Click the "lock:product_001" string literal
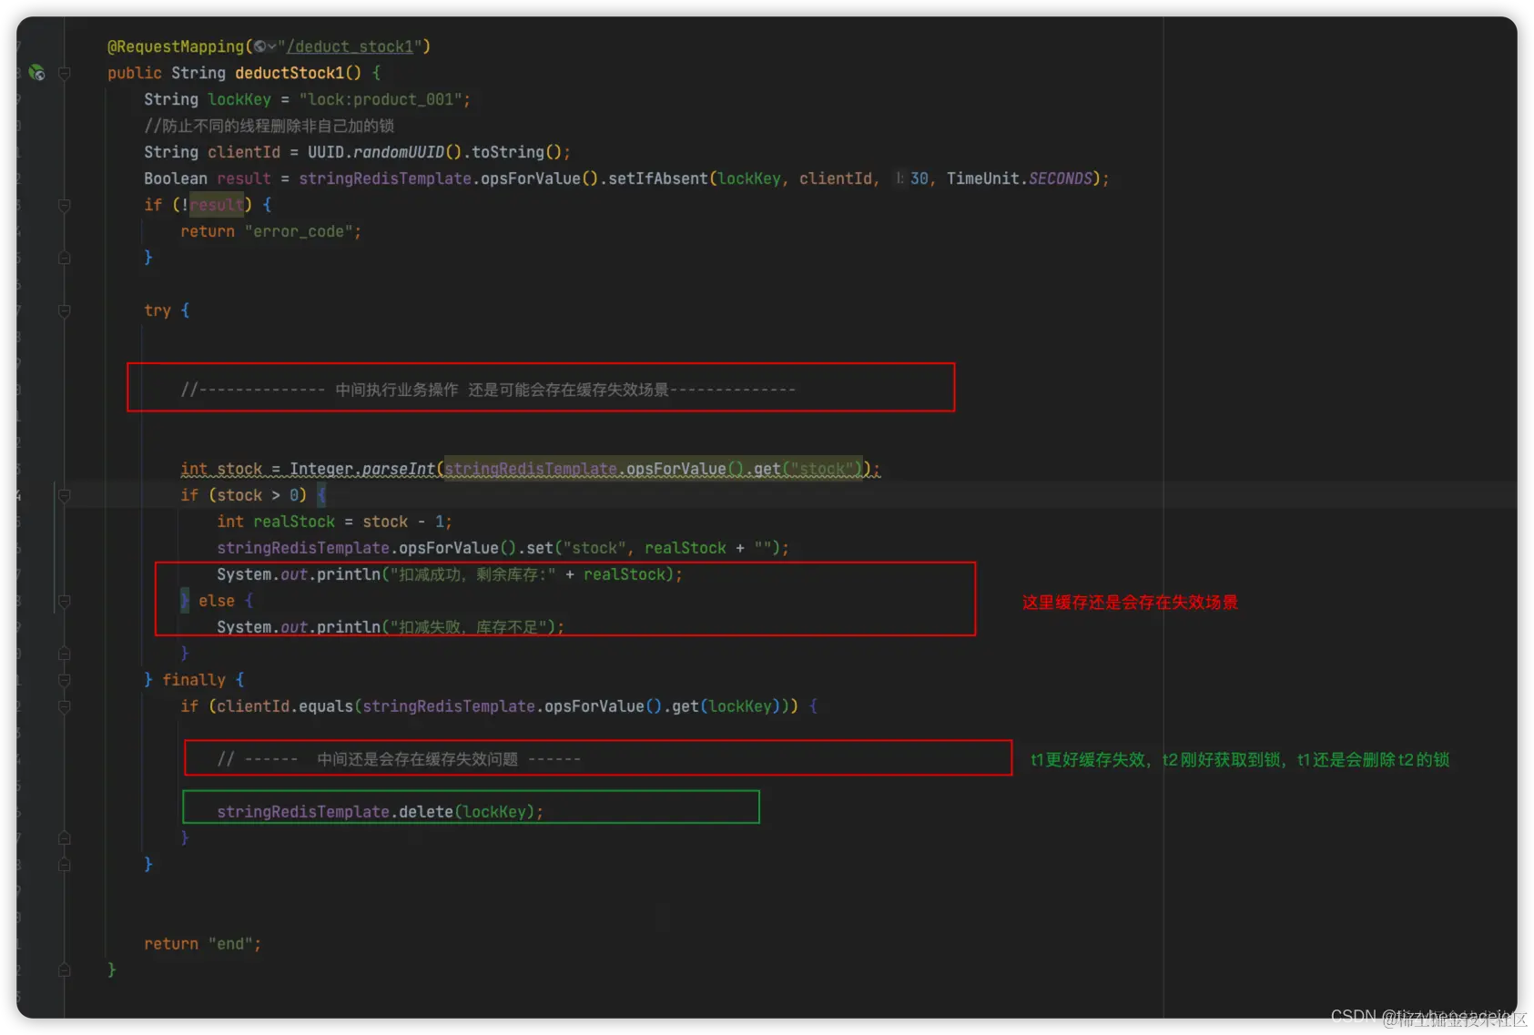1534x1035 pixels. 381,99
